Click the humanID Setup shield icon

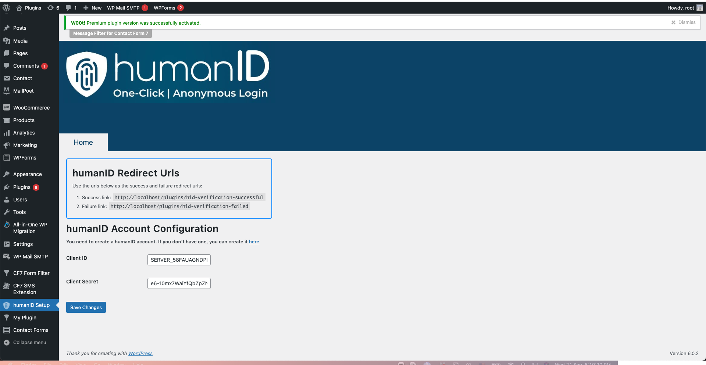click(7, 305)
